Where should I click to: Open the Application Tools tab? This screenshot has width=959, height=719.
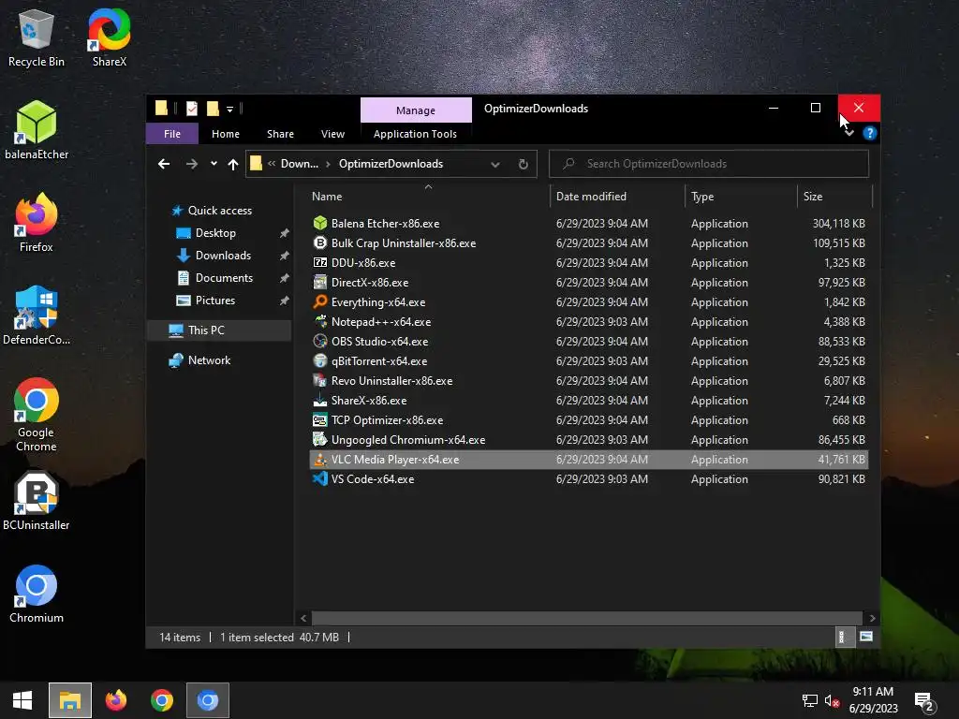[415, 134]
